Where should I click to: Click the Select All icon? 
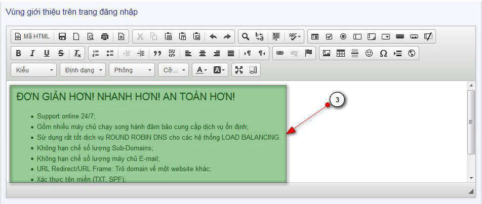(x=276, y=36)
